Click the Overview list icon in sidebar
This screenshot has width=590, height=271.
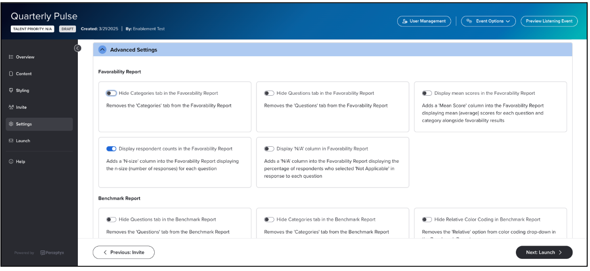tap(11, 57)
